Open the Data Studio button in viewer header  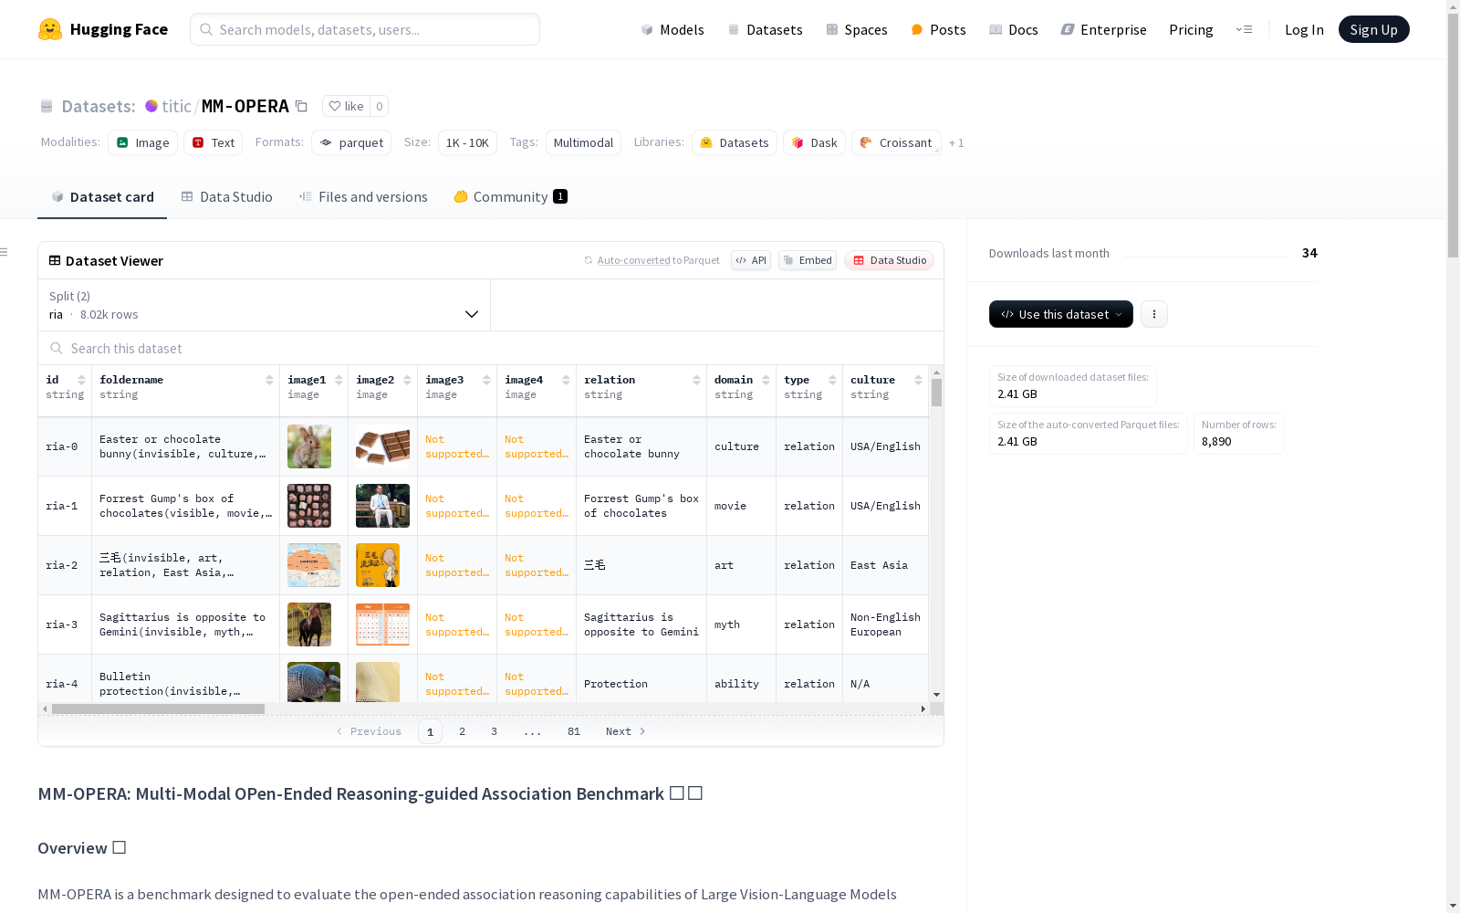[889, 260]
